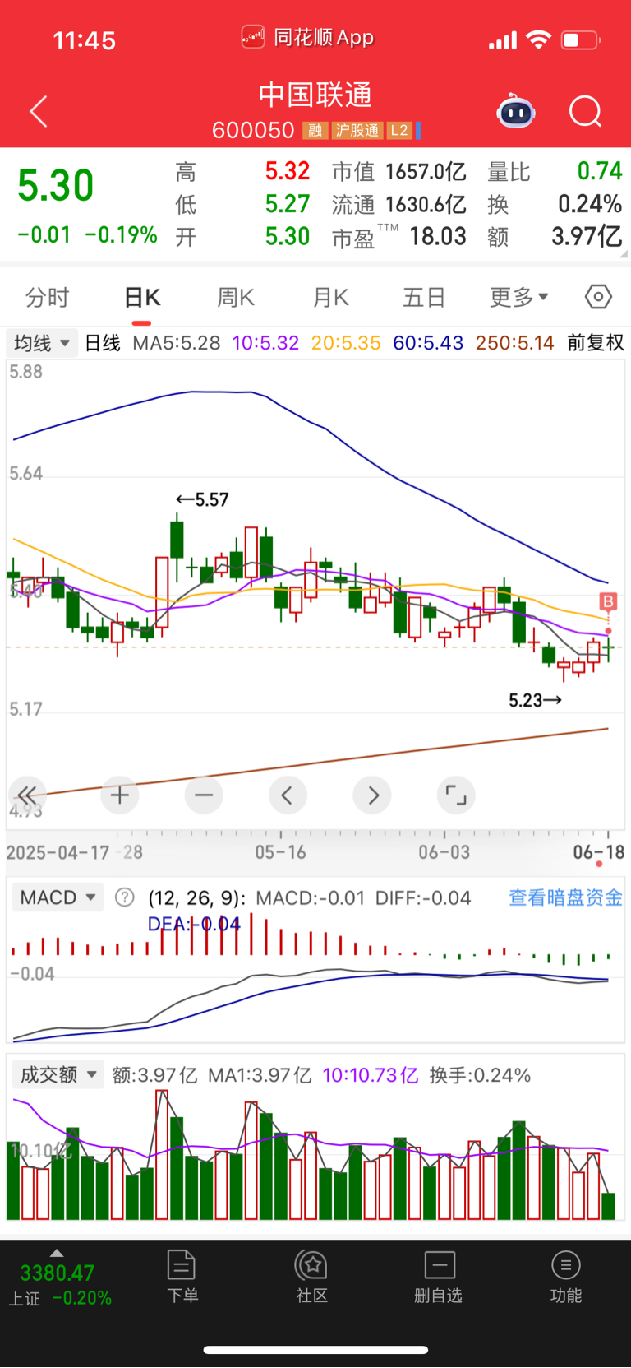Tap the current price 5.30
Viewport: 631px width, 1368px height.
(56, 185)
